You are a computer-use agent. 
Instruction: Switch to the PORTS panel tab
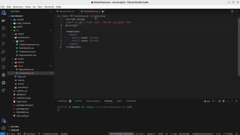[x=119, y=101]
